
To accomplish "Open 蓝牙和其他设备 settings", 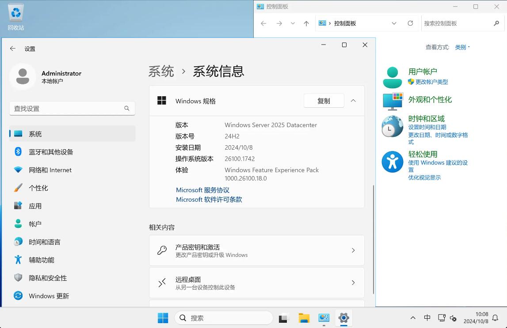I will coord(72,152).
